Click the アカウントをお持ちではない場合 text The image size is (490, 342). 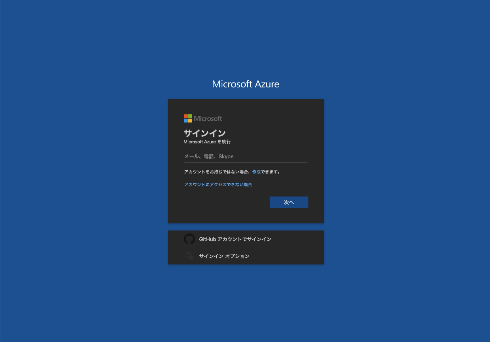click(x=216, y=171)
